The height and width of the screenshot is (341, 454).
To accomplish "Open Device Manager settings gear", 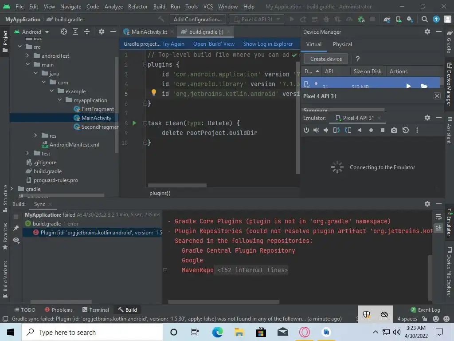I will tap(427, 32).
